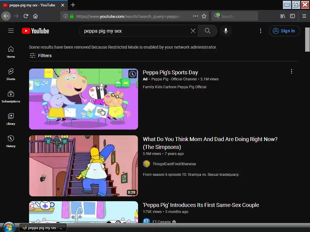The image size is (310, 232).
Task: Bookmark this page with the star icon
Action: [204, 16]
